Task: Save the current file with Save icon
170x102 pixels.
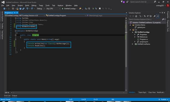Action: [x=20, y=8]
